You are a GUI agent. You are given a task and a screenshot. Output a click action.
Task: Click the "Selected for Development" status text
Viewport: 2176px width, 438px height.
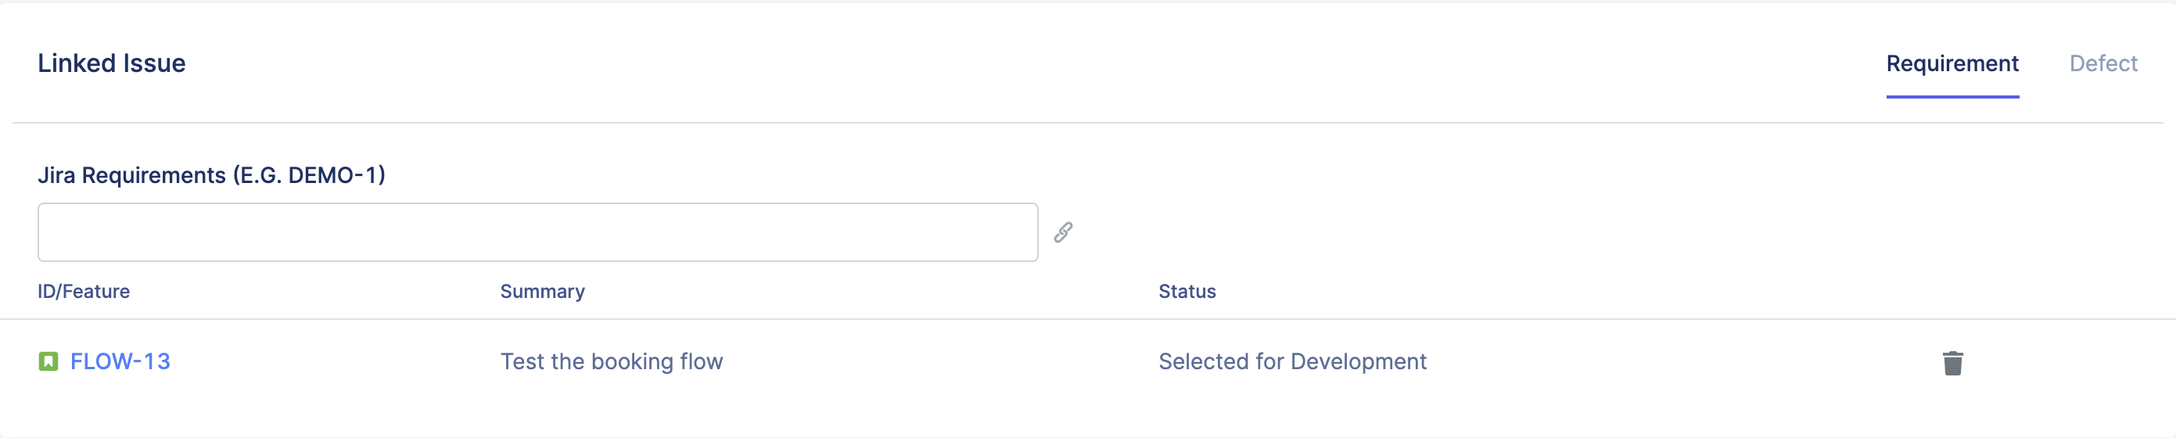pos(1291,362)
